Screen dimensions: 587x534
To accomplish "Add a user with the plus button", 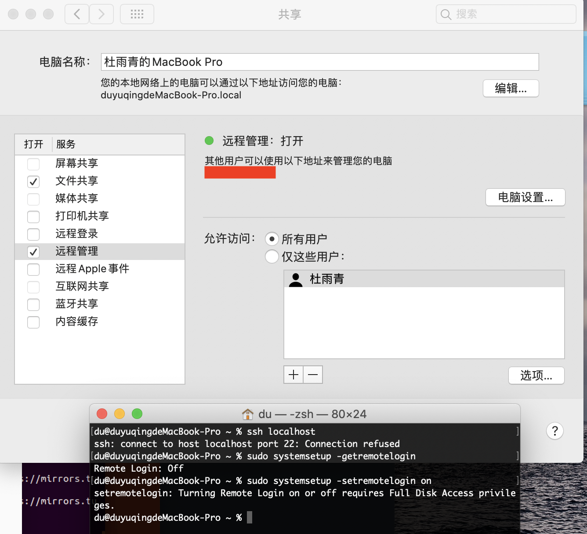I will point(293,375).
